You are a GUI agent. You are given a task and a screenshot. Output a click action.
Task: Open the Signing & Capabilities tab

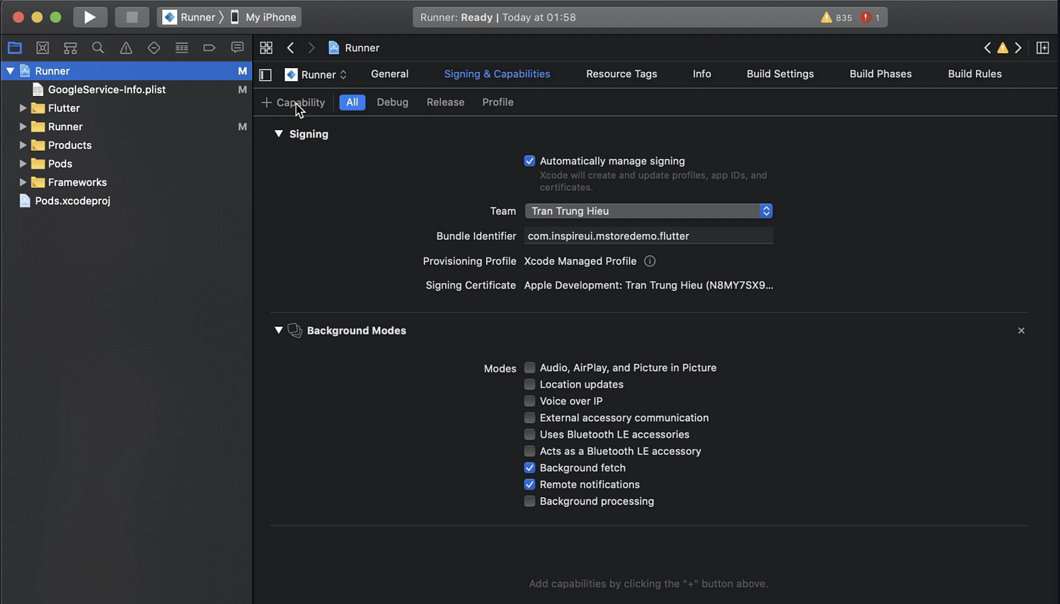pyautogui.click(x=497, y=74)
